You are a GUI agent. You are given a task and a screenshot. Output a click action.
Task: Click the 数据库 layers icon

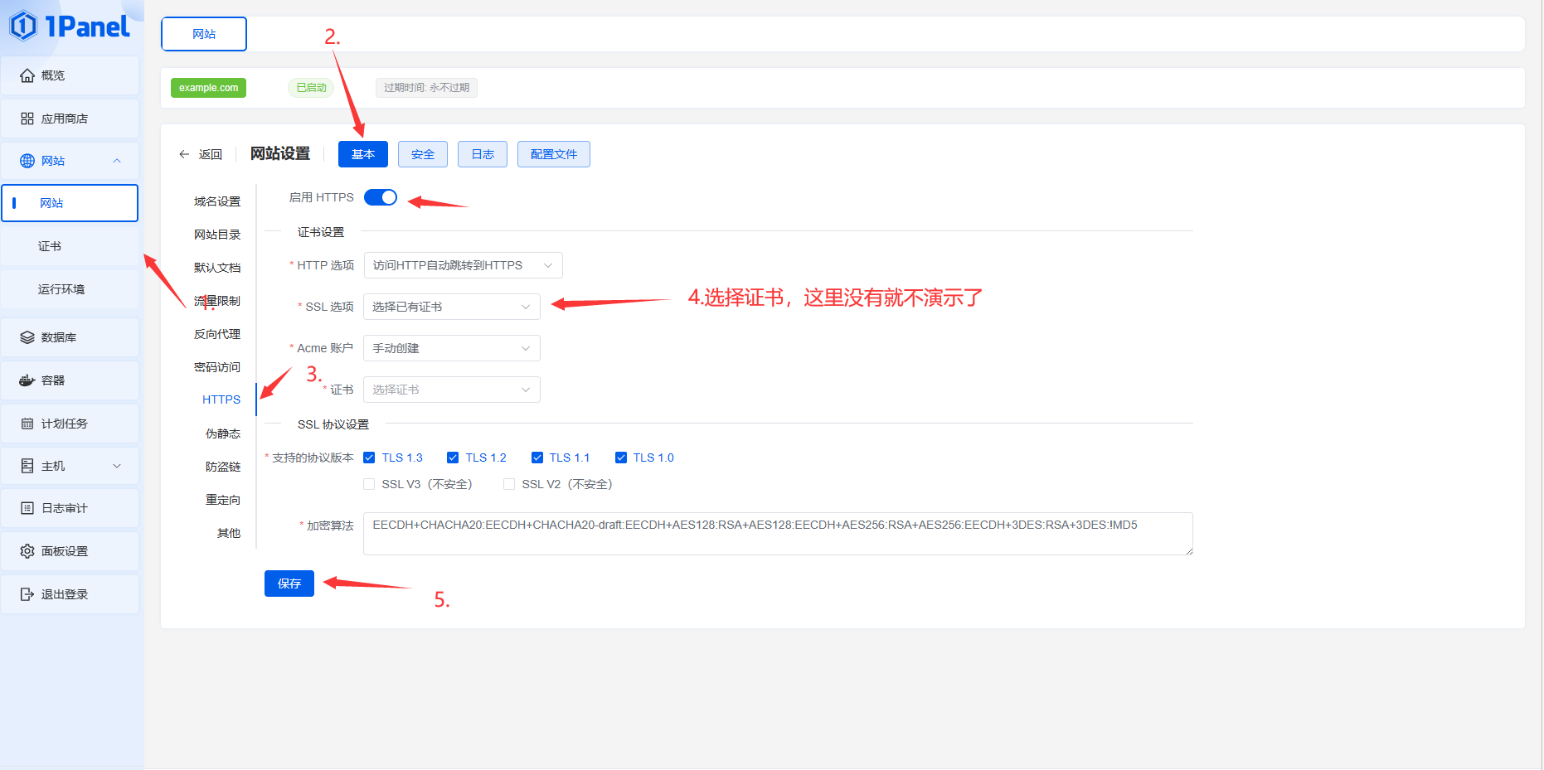pyautogui.click(x=27, y=337)
